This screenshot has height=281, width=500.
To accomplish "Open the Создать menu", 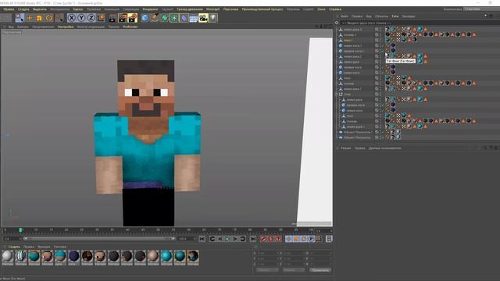I will coord(23,9).
